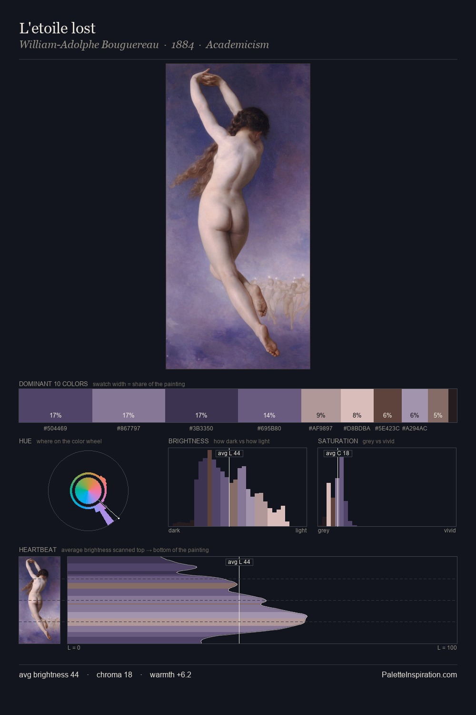Click the hex label #504469
This screenshot has height=715, width=476.
point(55,429)
